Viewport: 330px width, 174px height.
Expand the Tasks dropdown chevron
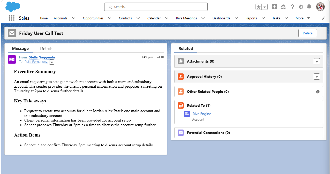pos(286,18)
